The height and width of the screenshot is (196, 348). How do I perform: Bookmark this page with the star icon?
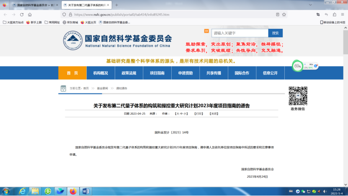(x=284, y=14)
